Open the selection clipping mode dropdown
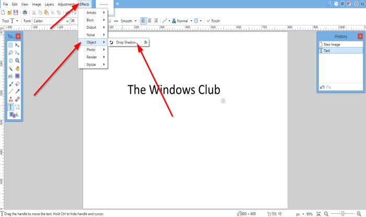The image size is (366, 217). click(200, 21)
